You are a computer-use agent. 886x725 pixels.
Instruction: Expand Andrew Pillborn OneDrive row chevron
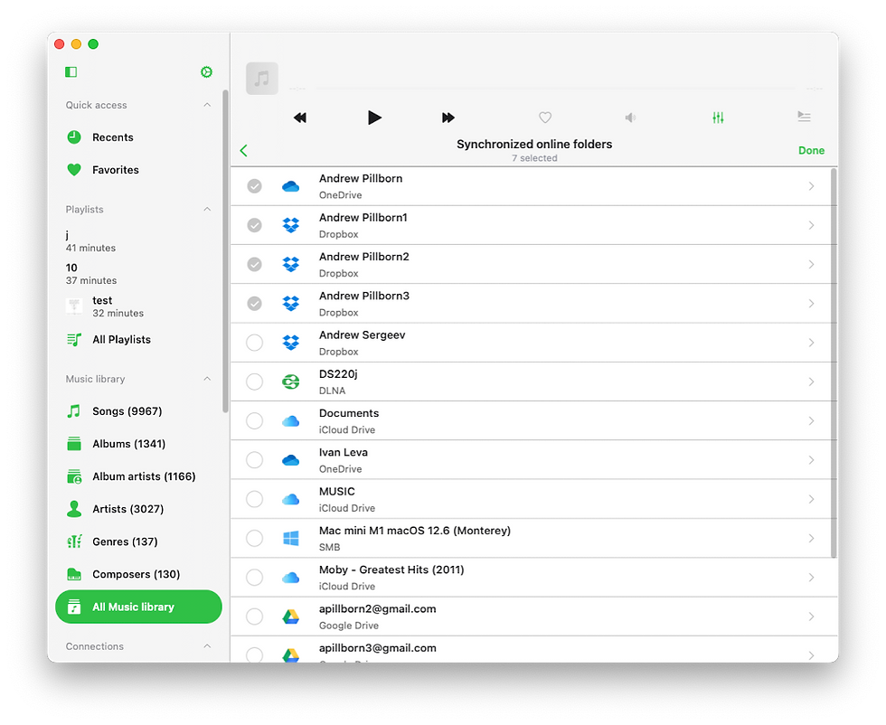point(812,186)
